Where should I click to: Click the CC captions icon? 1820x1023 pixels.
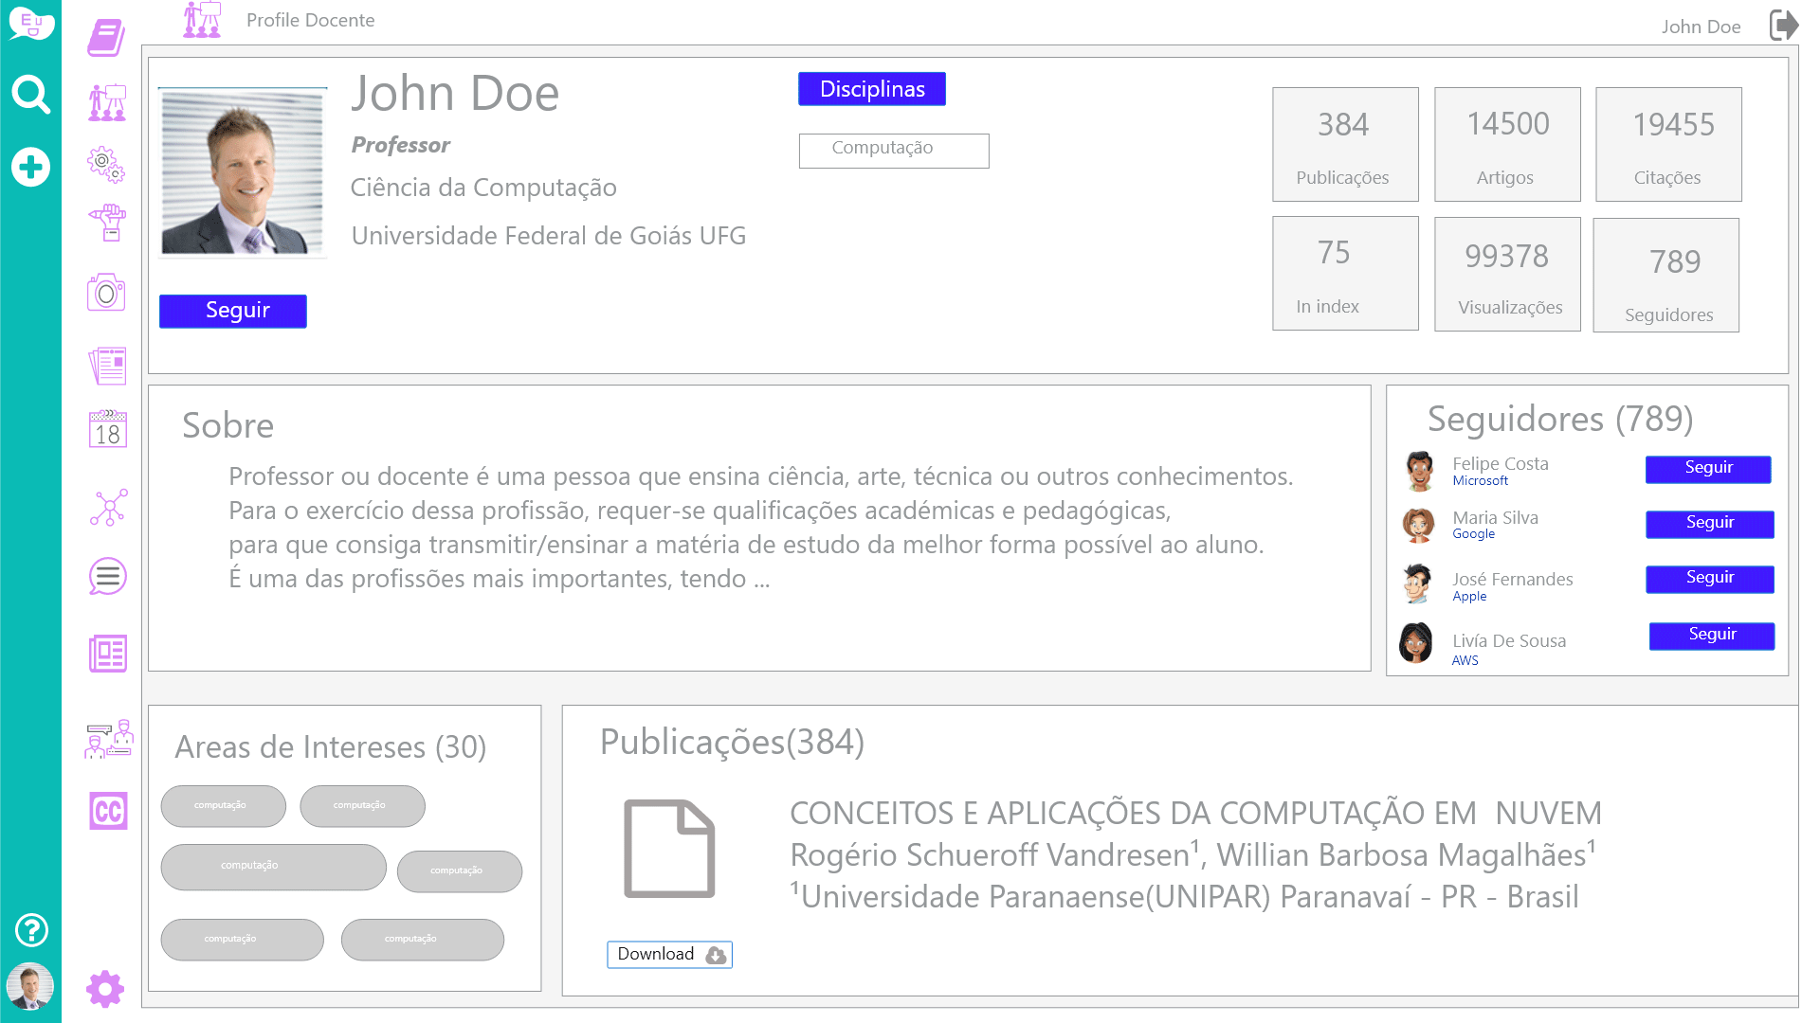[x=108, y=811]
